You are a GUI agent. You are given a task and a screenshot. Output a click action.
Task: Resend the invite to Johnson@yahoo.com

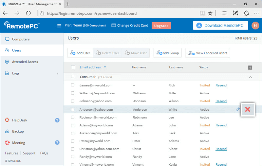[x=221, y=101]
